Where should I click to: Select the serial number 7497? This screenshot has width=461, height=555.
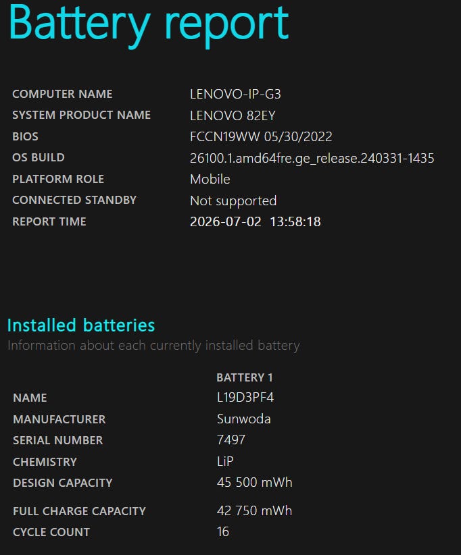coord(231,440)
